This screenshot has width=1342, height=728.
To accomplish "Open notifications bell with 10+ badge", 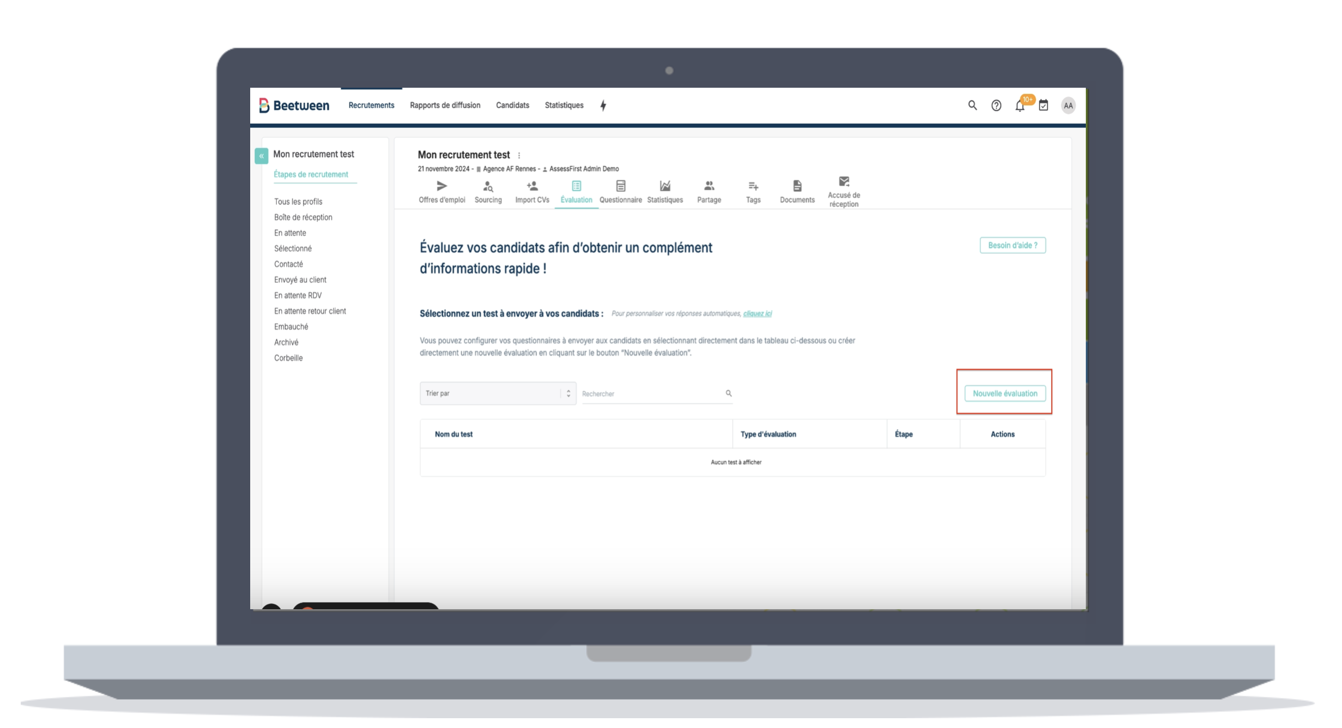I will [1019, 106].
